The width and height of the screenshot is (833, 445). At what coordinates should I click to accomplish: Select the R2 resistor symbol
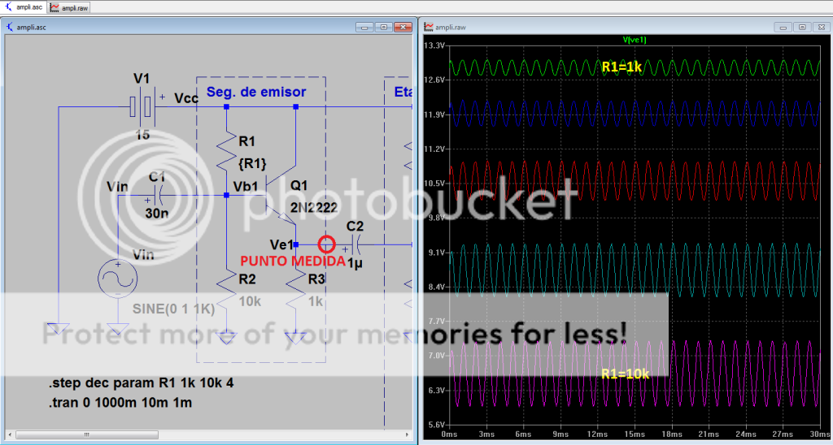228,291
